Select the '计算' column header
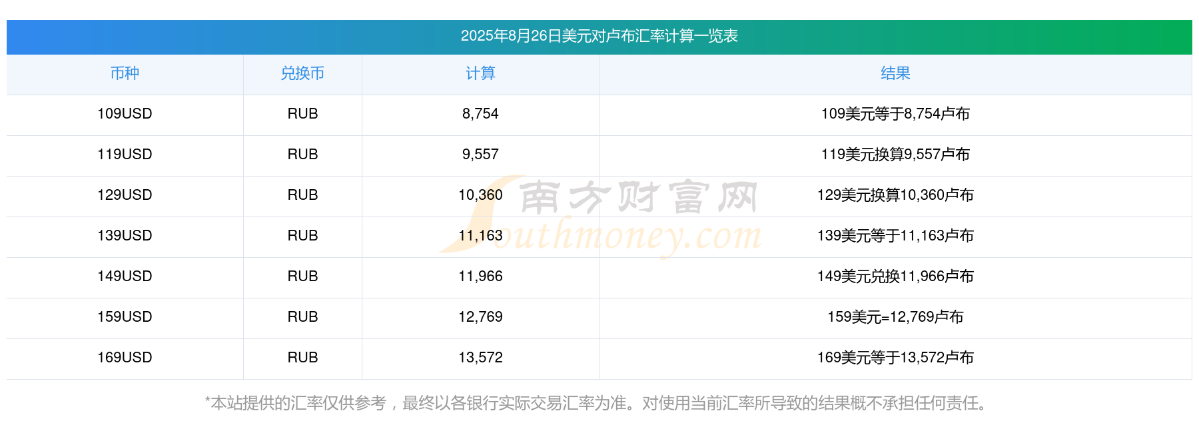 coord(480,73)
